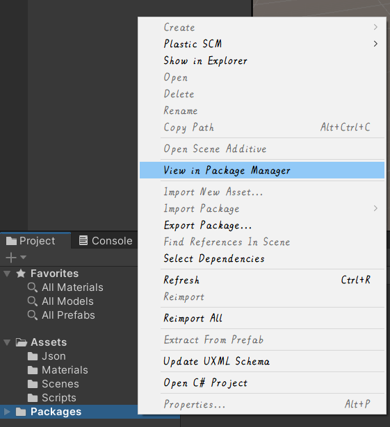The height and width of the screenshot is (427, 390).
Task: Click the Scripts folder icon
Action: click(x=33, y=398)
